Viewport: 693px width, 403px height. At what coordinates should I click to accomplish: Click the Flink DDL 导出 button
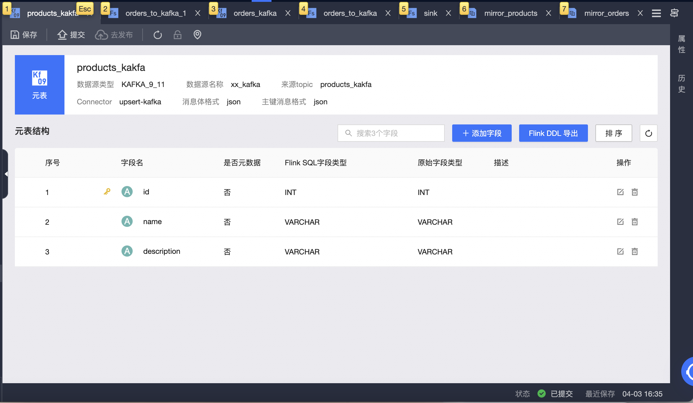(554, 133)
